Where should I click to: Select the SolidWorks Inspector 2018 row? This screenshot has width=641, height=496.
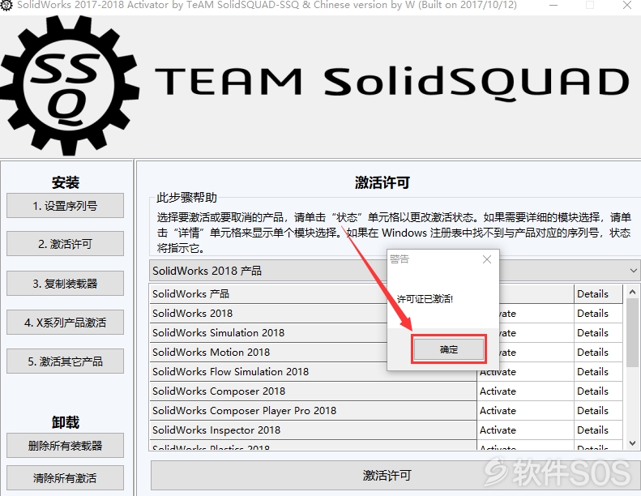(x=313, y=430)
